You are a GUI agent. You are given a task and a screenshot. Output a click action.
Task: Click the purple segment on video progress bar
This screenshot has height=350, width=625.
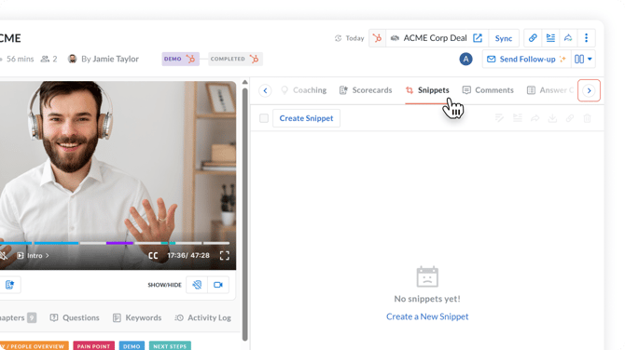(x=119, y=243)
